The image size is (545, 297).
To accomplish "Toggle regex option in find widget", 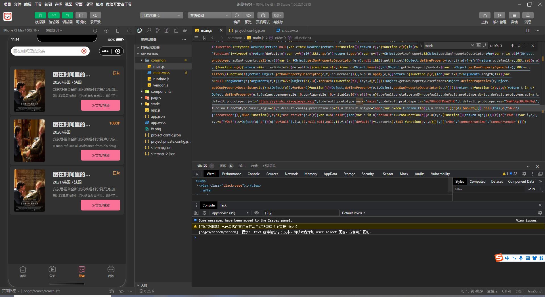I will click(485, 45).
